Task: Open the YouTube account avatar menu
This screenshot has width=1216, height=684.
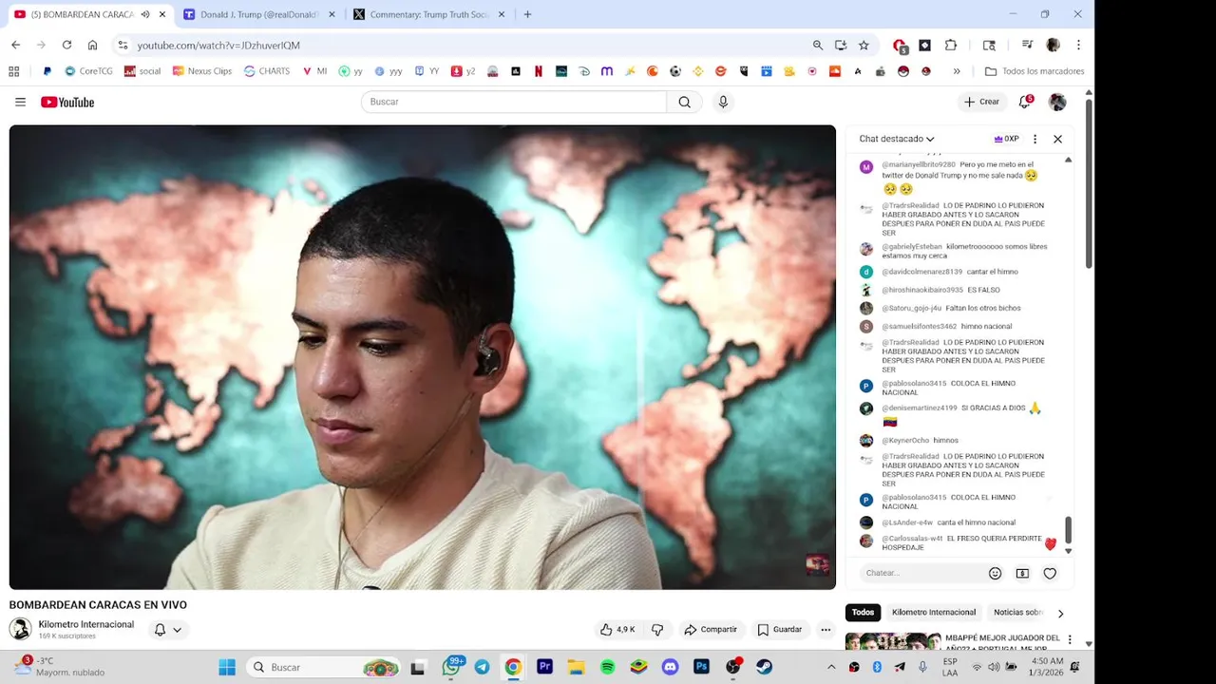Action: point(1057,102)
